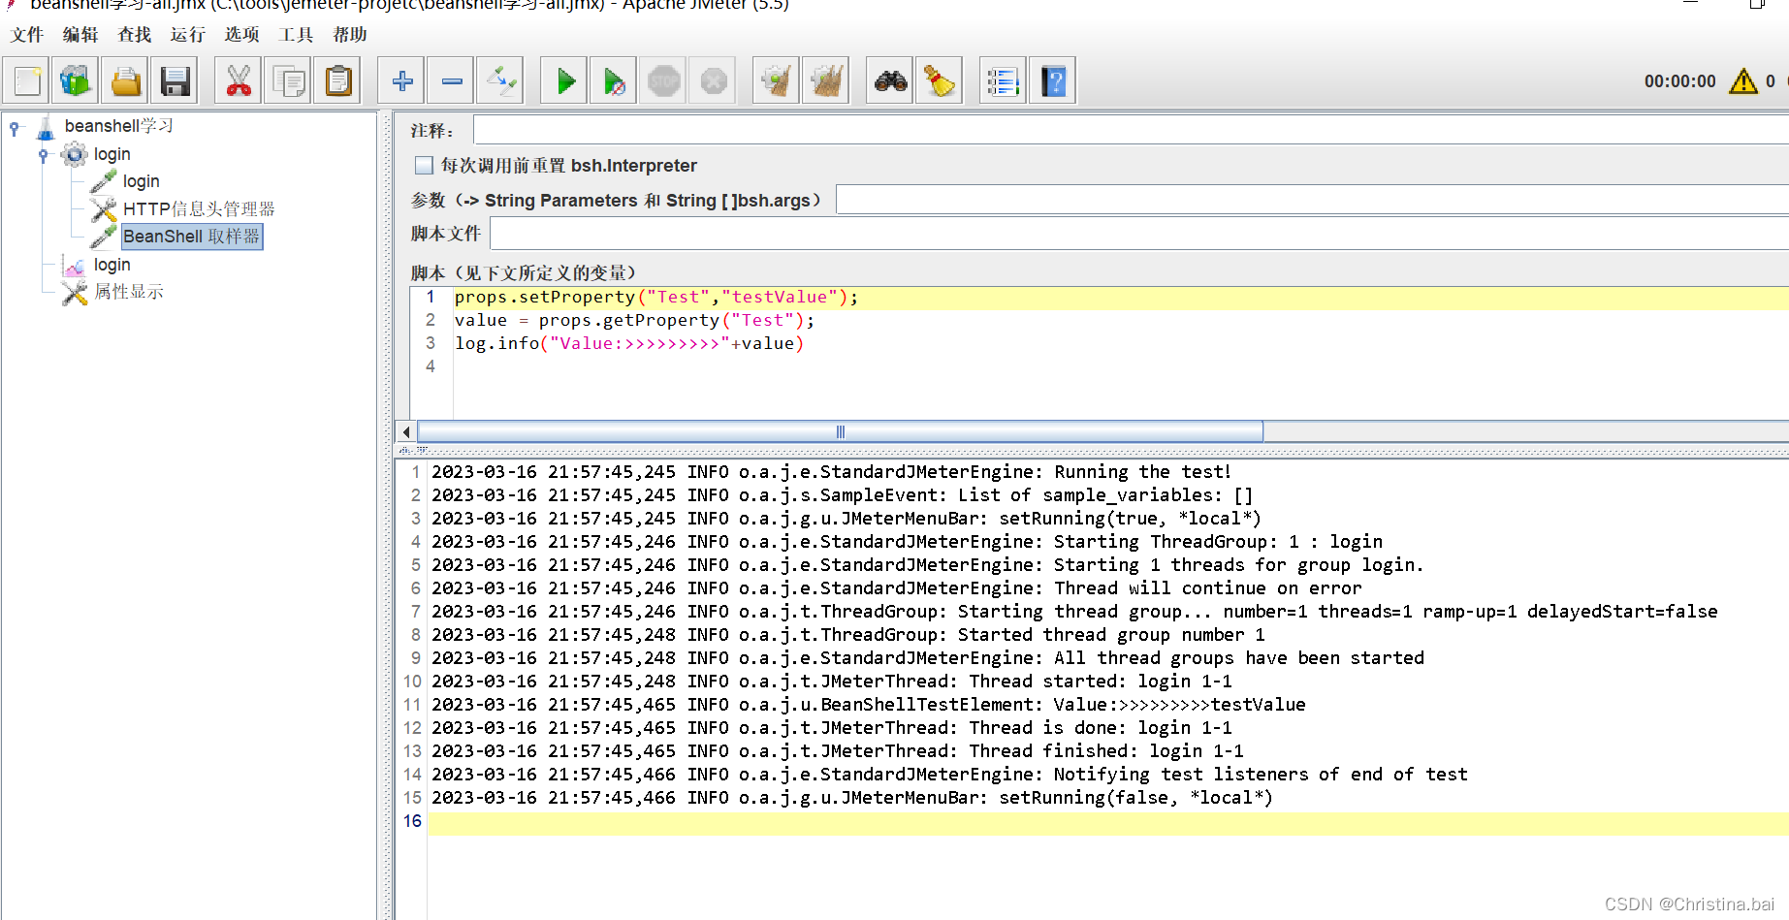Select the BeanShell 取样器 in the tree
The image size is (1789, 920).
pos(191,236)
